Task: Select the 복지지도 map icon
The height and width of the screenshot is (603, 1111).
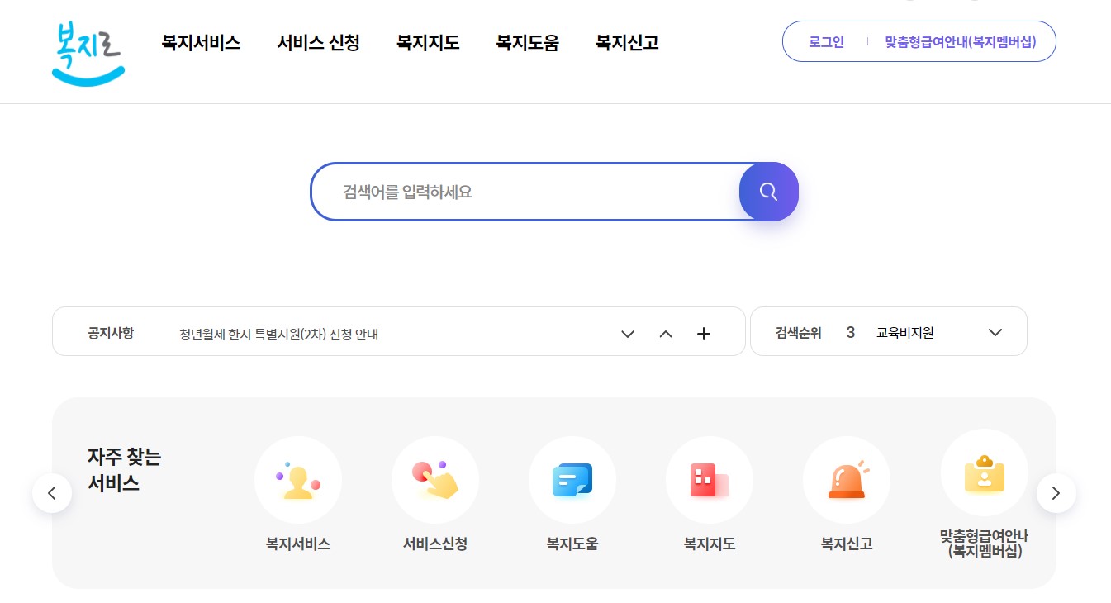Action: (710, 479)
